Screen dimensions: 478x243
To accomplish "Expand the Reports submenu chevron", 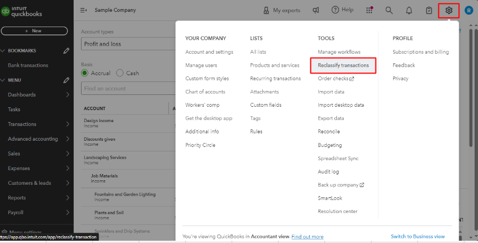I will click(x=67, y=198).
